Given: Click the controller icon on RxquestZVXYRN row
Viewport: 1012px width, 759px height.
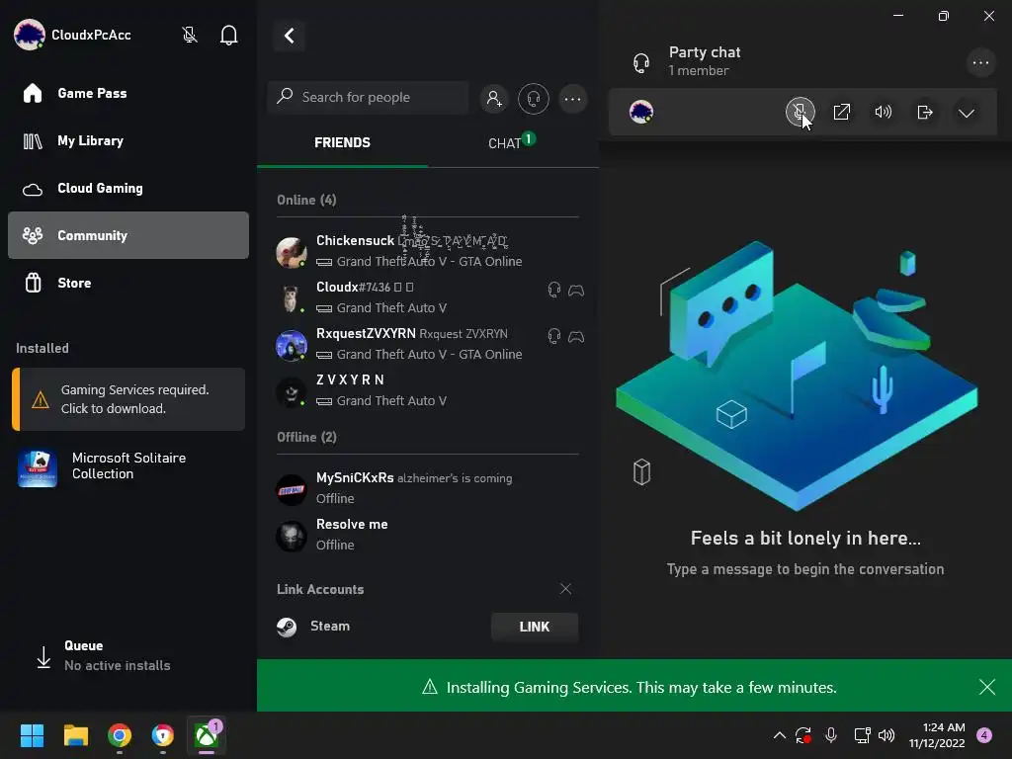Looking at the screenshot, I should click(576, 337).
